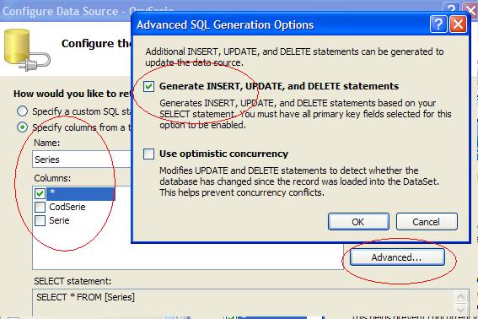
Task: Click OK in Advanced SQL Generation Options
Action: click(358, 222)
